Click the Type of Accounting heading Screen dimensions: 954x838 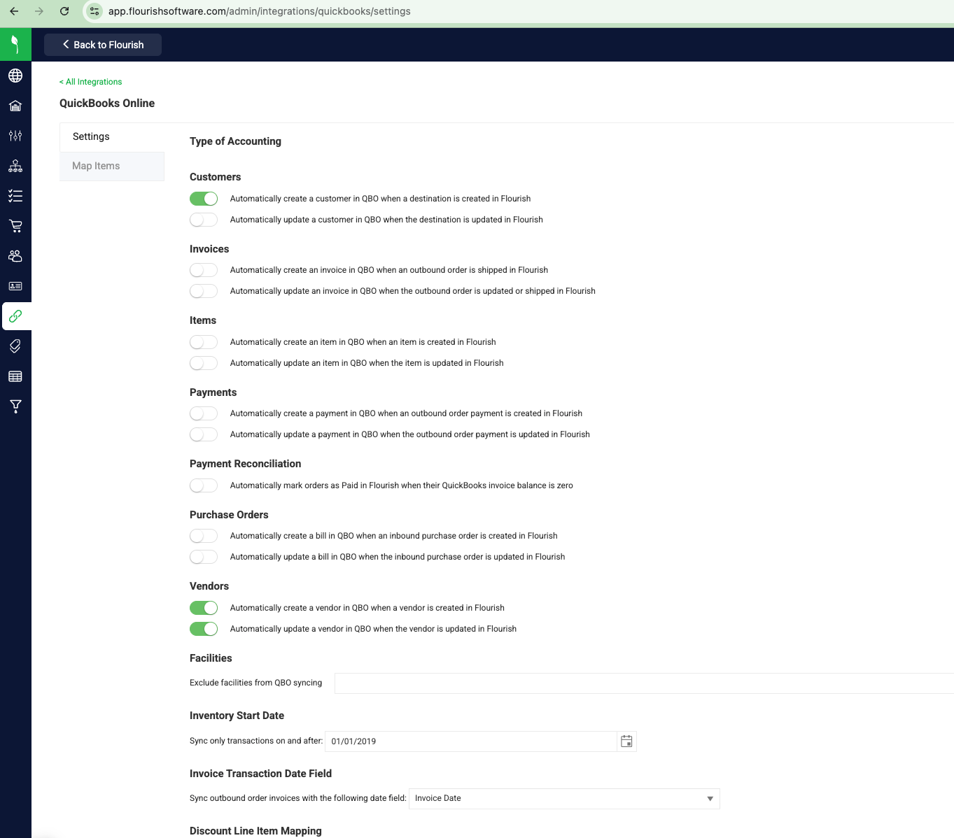235,141
